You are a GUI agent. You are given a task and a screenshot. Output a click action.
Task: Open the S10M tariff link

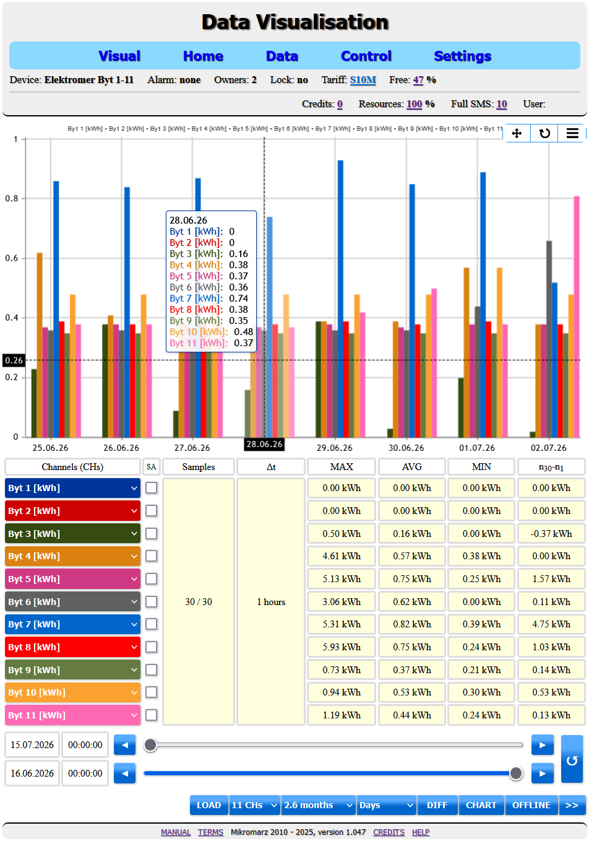[363, 80]
